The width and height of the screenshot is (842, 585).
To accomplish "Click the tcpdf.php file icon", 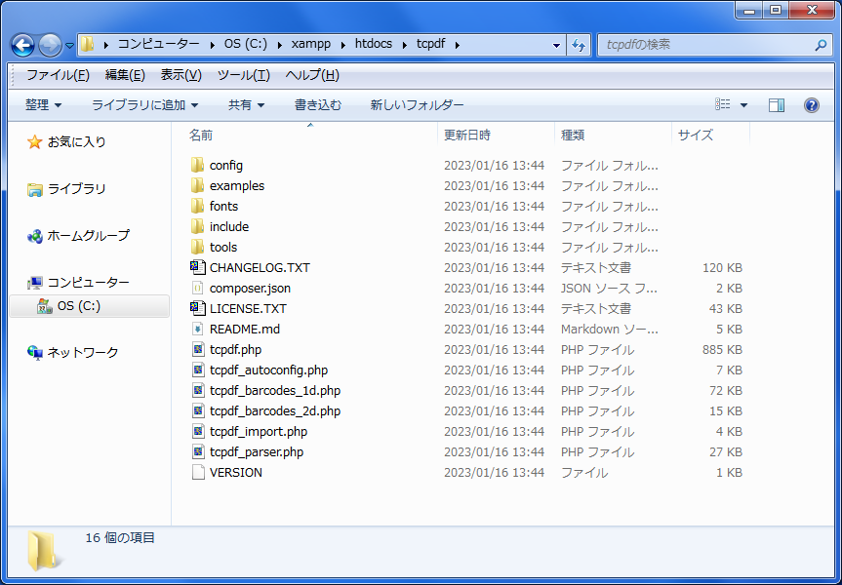I will coord(198,349).
